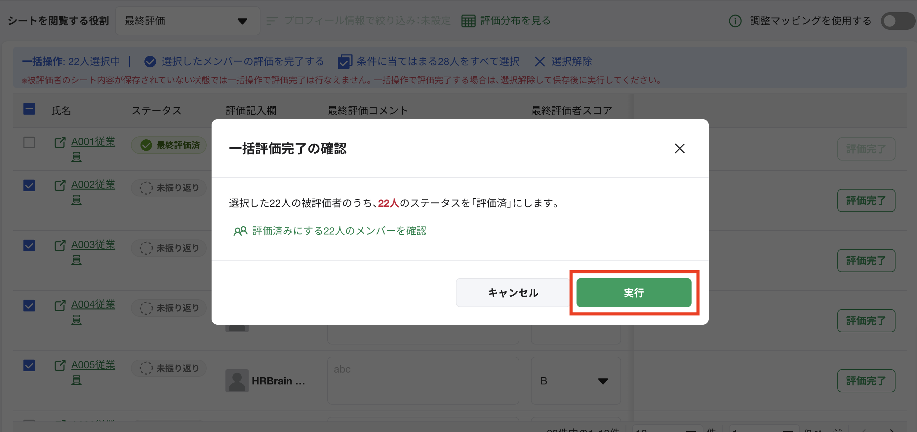Click the abc comment field for A005従業員

(x=422, y=381)
